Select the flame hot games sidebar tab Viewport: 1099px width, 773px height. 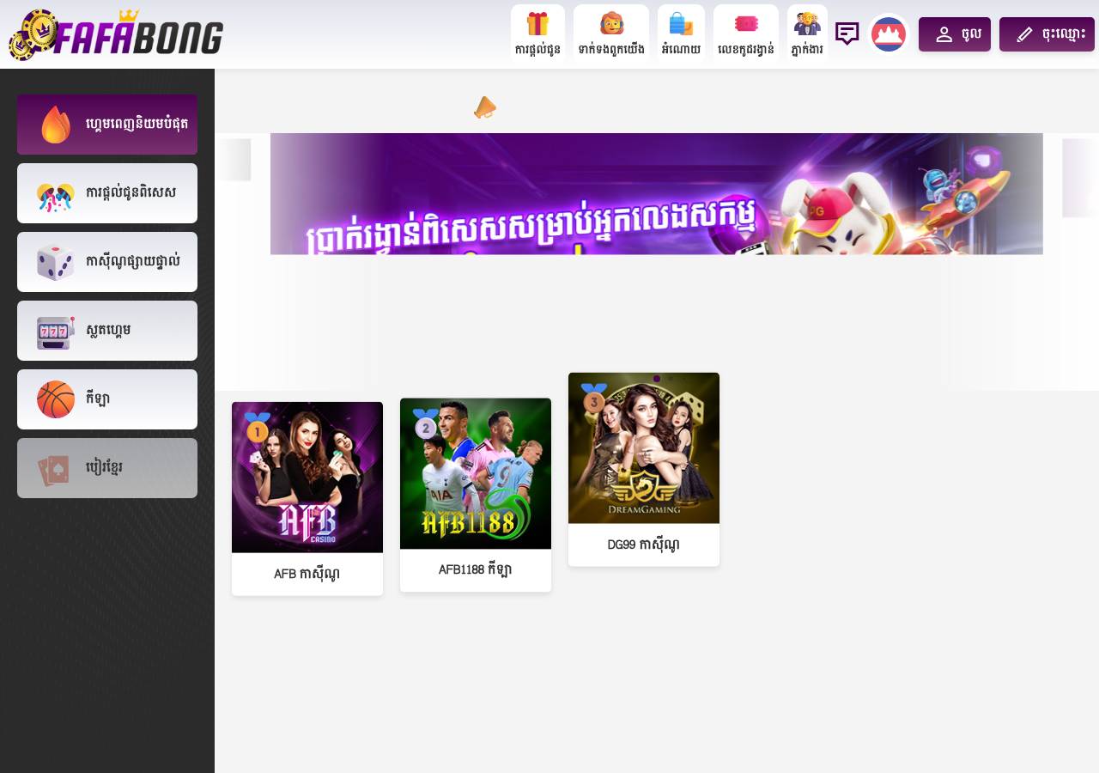coord(107,125)
